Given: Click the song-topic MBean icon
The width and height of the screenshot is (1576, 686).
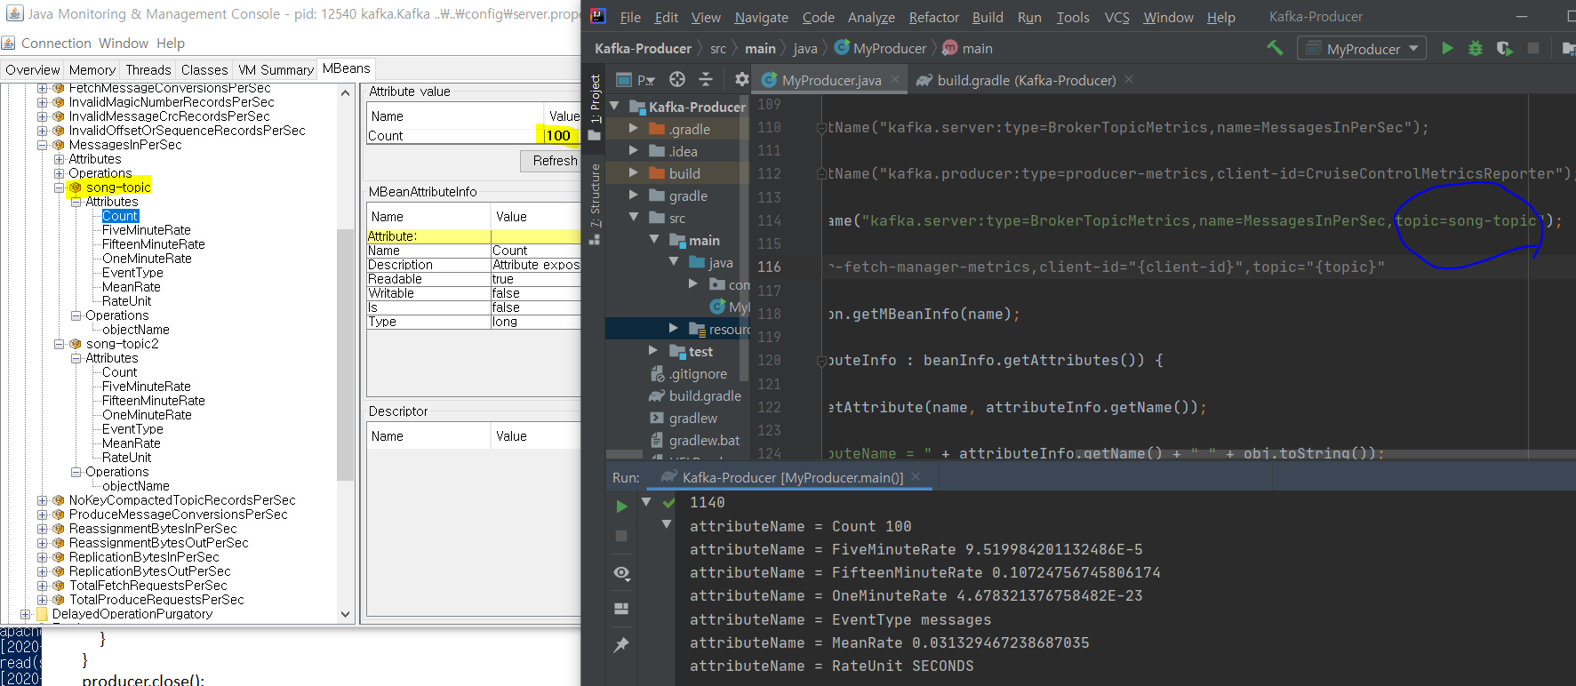Looking at the screenshot, I should (x=76, y=187).
